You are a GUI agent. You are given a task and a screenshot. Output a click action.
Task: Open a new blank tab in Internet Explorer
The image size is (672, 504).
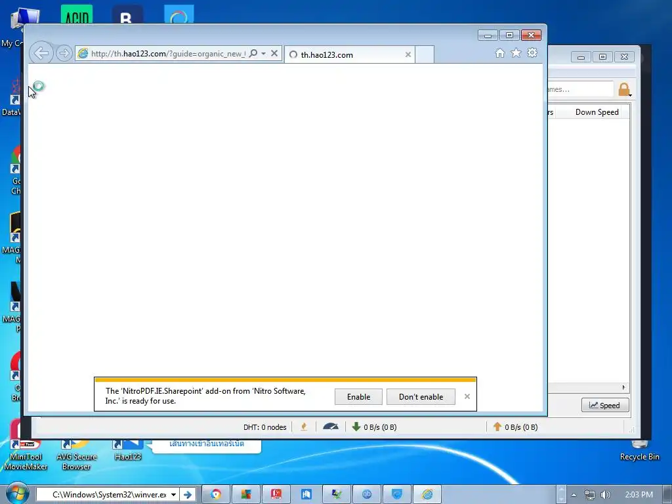coord(425,54)
